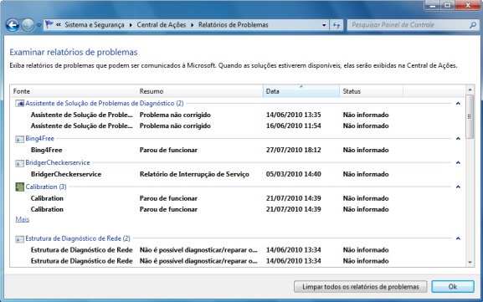Select the Relatórios de Problemas breadcrumb
483x302 pixels.
[x=234, y=25]
